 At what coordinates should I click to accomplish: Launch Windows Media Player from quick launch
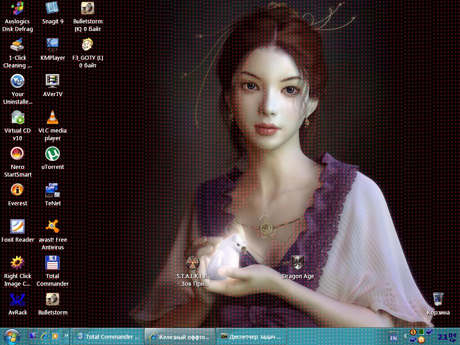pos(55,336)
